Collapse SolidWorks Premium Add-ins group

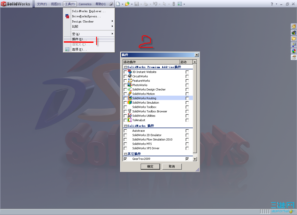point(125,67)
